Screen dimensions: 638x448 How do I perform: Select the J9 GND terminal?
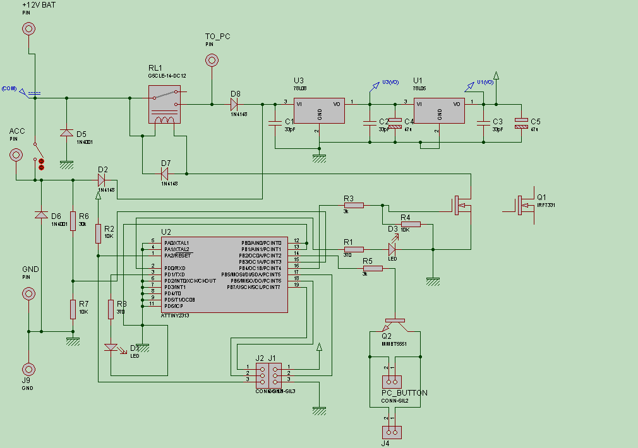[28, 369]
